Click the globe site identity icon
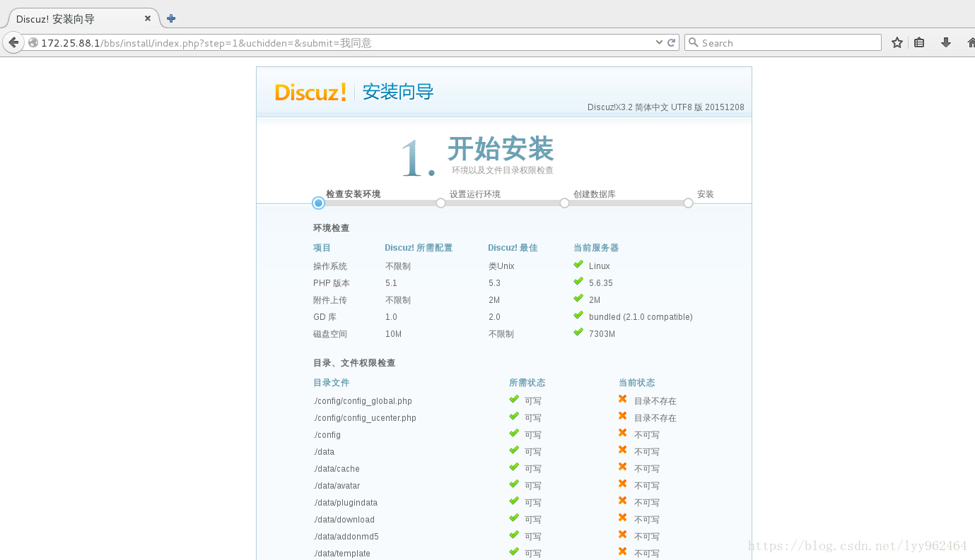Viewport: 975px width, 560px height. click(33, 42)
